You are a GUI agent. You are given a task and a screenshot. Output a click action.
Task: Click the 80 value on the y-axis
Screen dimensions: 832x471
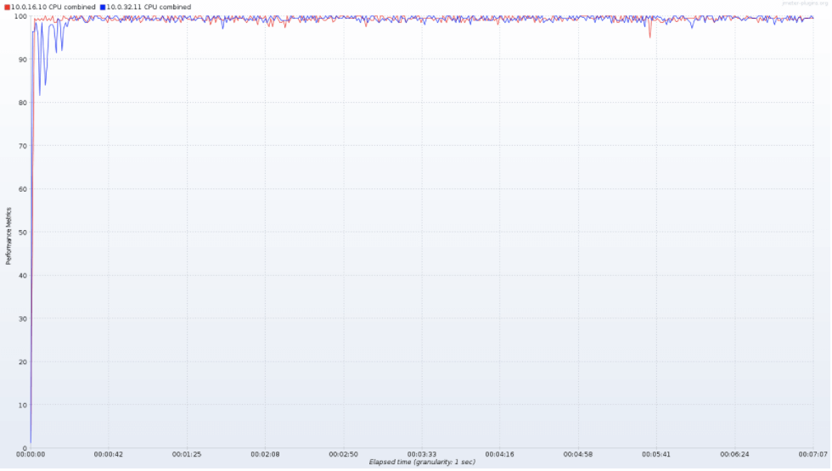pyautogui.click(x=22, y=103)
